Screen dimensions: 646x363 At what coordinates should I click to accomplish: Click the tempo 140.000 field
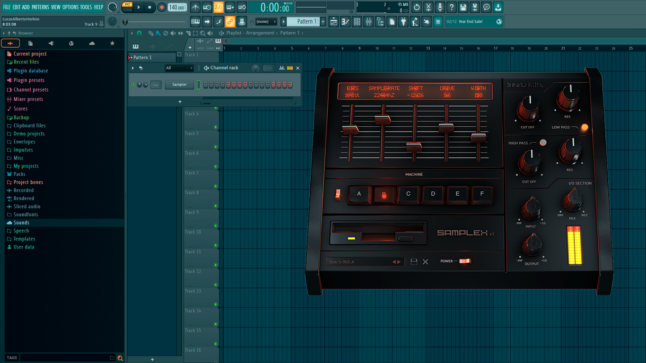[x=177, y=8]
